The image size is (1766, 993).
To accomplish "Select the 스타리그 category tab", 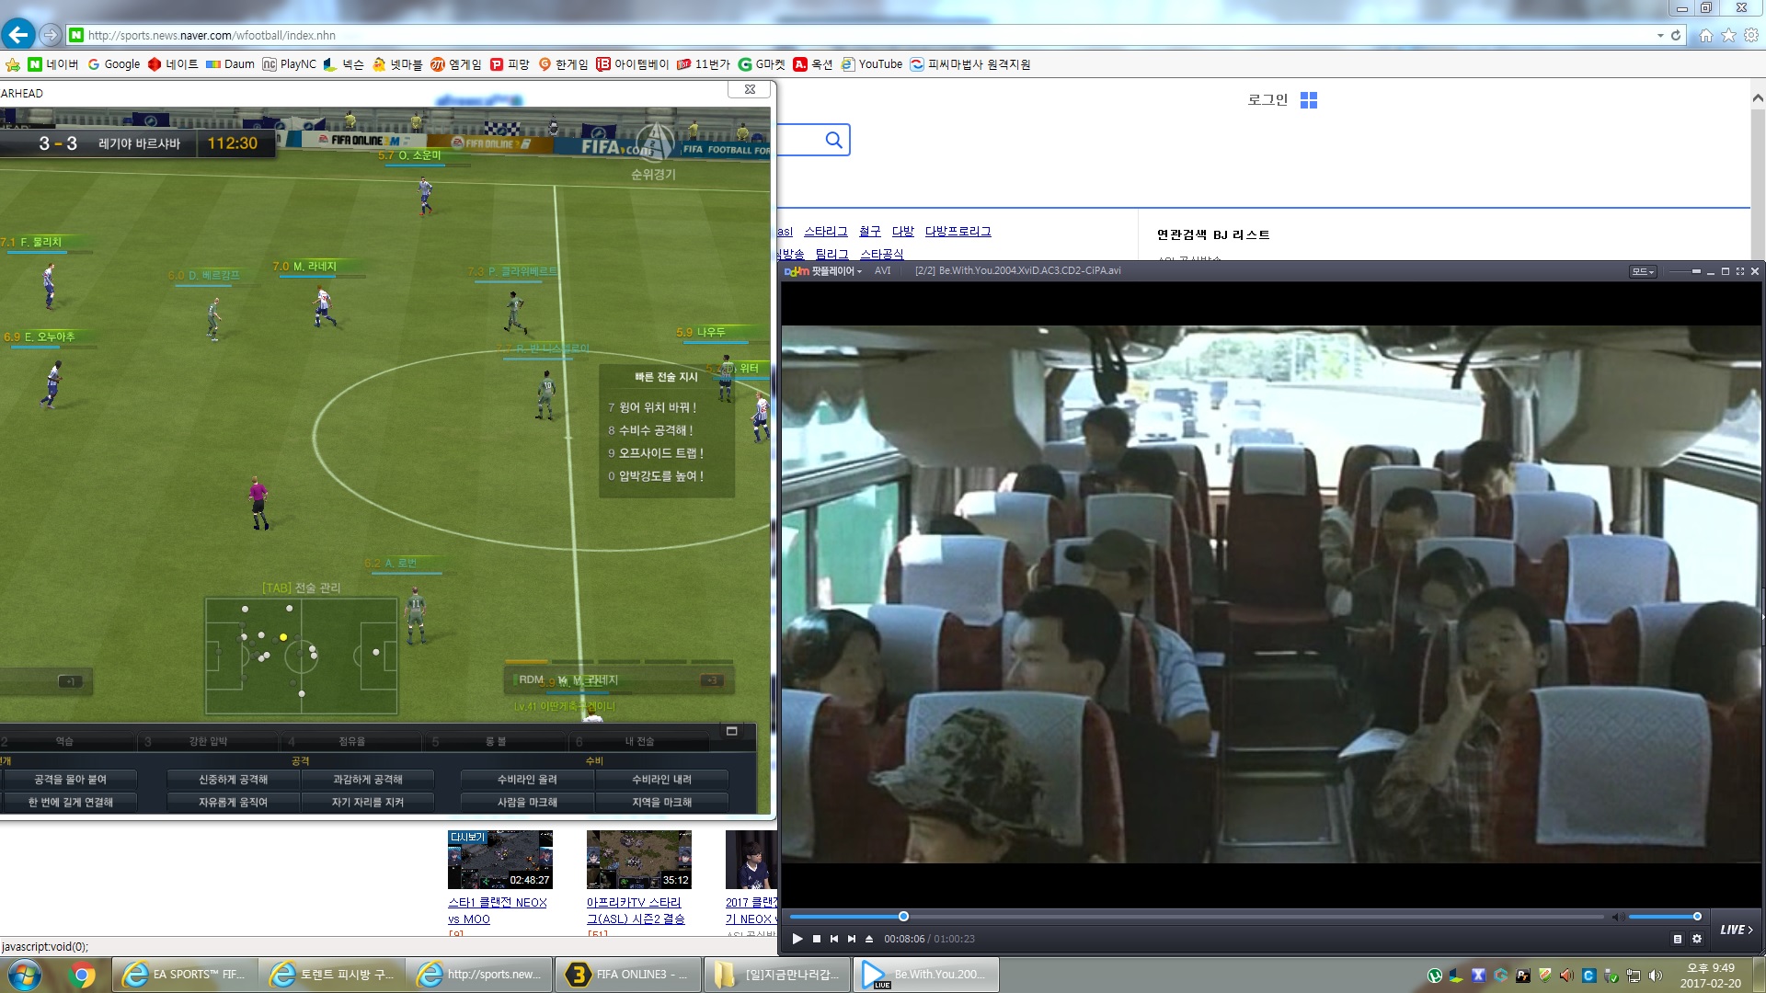I will pos(825,232).
